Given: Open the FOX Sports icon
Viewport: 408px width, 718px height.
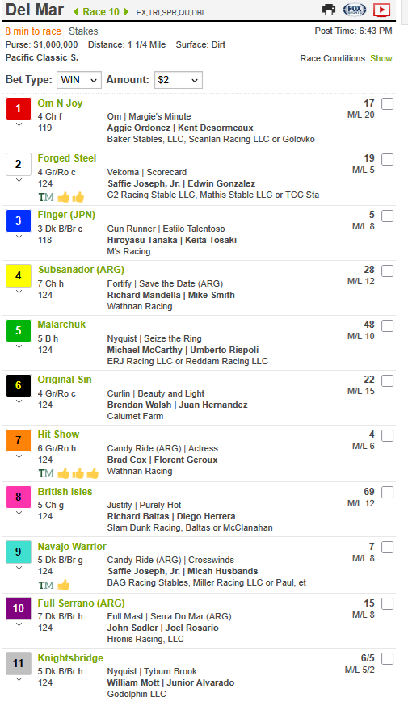Looking at the screenshot, I should click(x=355, y=10).
